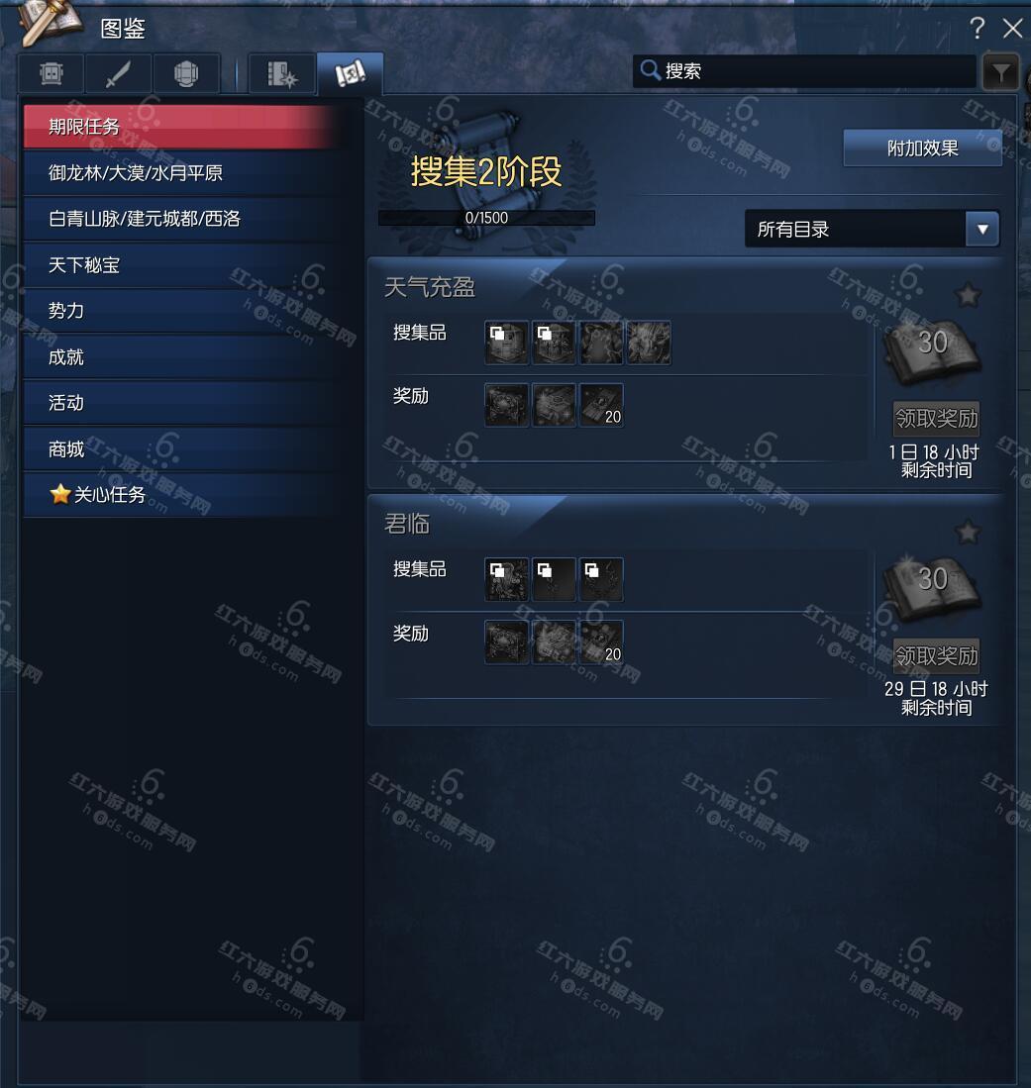Open the filter funnel icon
1031x1088 pixels.
(1000, 72)
